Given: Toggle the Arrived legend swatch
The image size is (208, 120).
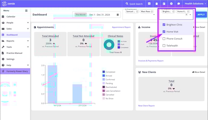Looking at the screenshot, I should (x=104, y=76).
